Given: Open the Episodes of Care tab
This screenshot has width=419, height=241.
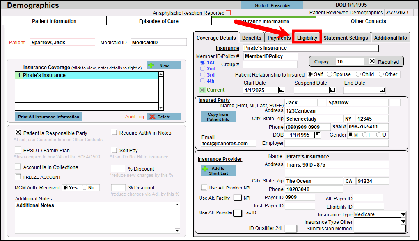Looking at the screenshot, I should coord(158,21).
